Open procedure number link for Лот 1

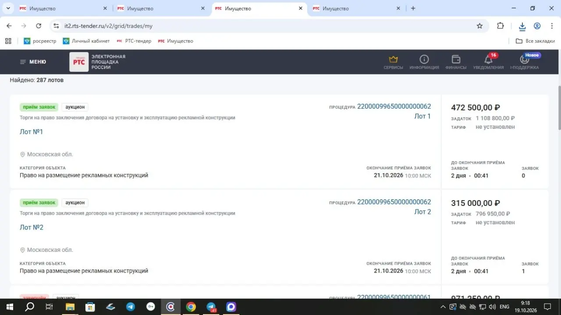[x=394, y=106]
